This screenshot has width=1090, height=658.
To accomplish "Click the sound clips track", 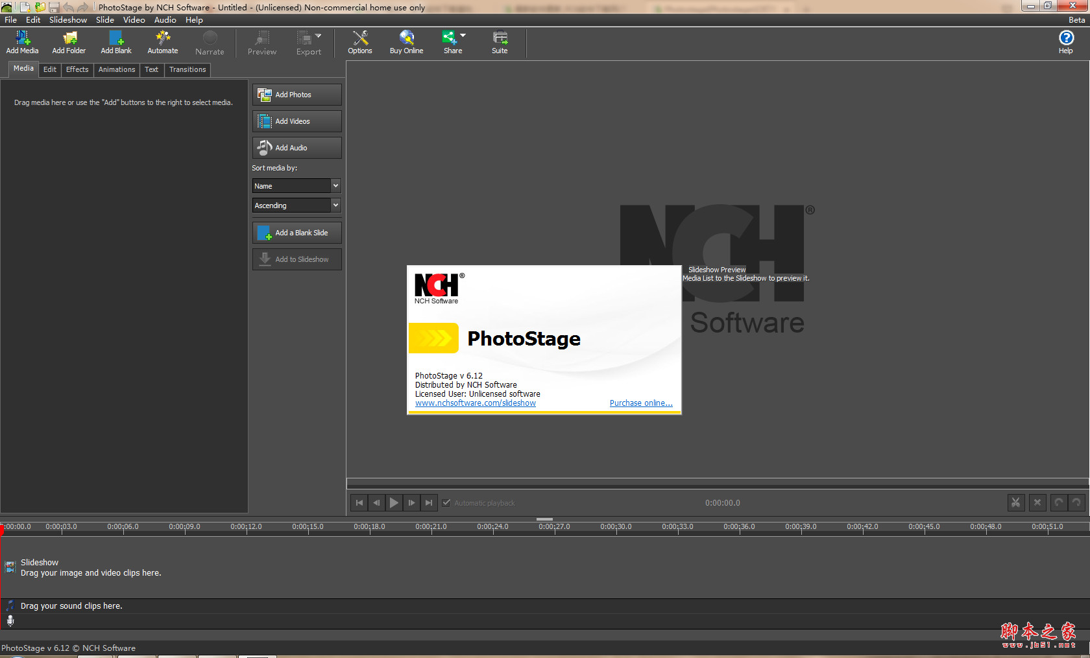I will pyautogui.click(x=545, y=606).
